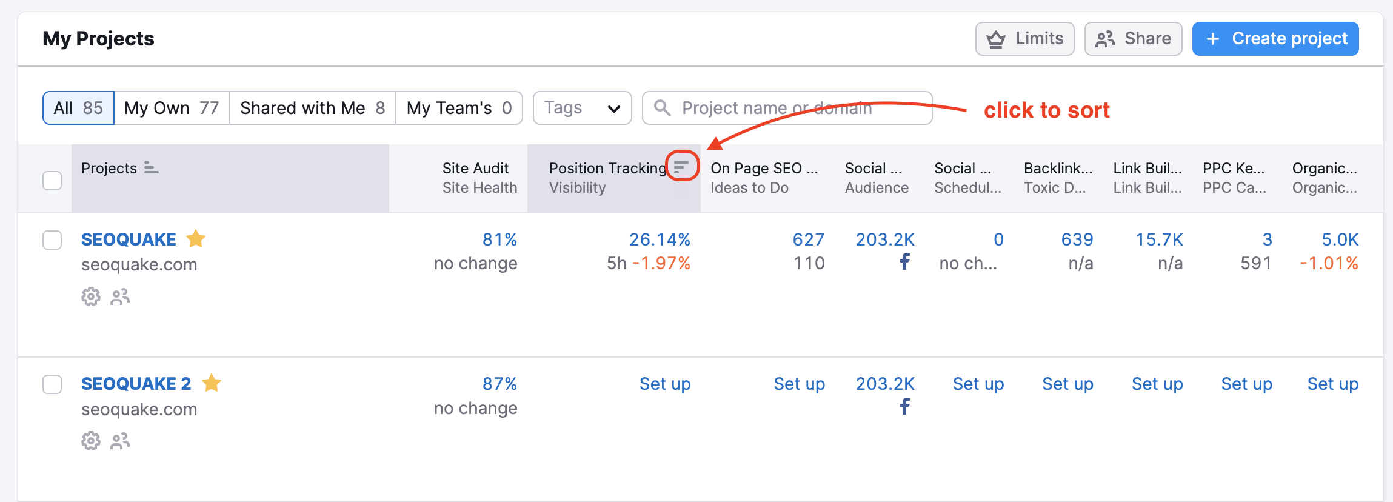Toggle favorite star on SEOQUAKE
Screen dimensions: 1393x502
pos(196,239)
